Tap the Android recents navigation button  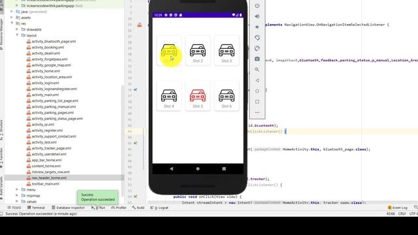pyautogui.click(x=224, y=168)
